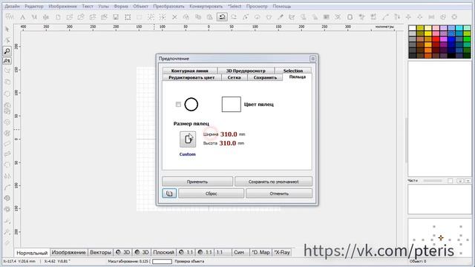Image resolution: width=475 pixels, height=267 pixels.
Task: Click the stitch pattern icon at toolbar start
Action: (x=10, y=17)
